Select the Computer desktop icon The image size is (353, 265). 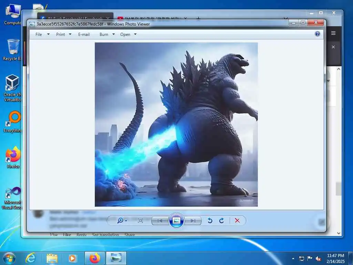[12, 14]
